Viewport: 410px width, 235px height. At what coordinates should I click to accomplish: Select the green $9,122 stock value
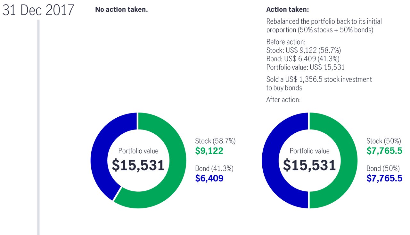click(209, 151)
